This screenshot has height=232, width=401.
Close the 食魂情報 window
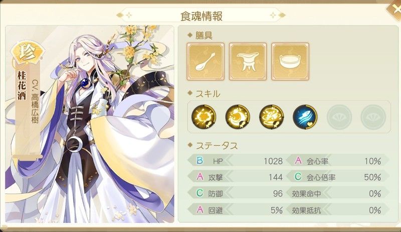tap(394, 10)
